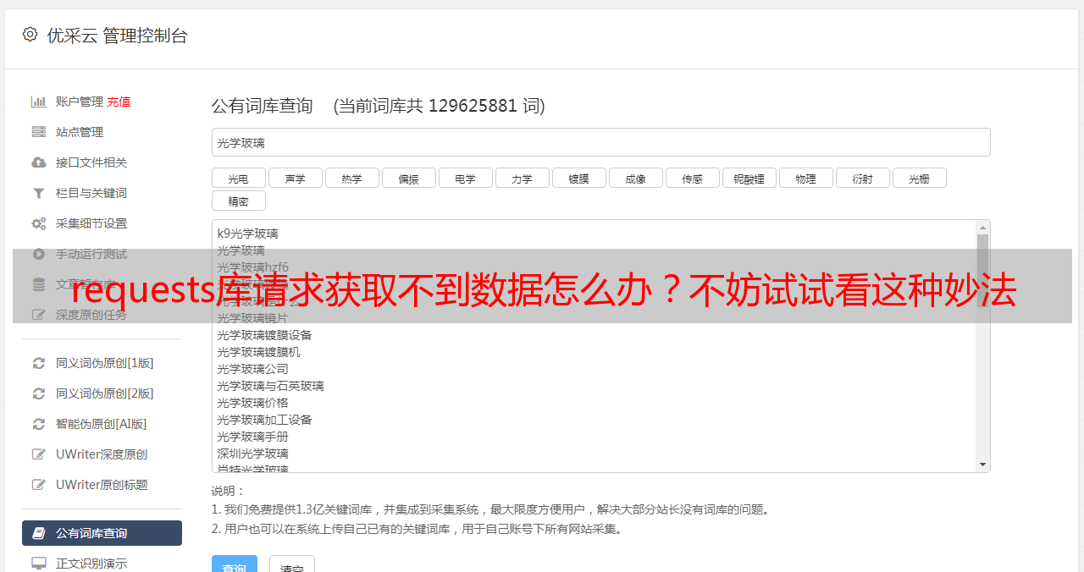Viewport: 1084px width, 572px height.
Task: Click the result 光学玻璃手册
Action: pos(252,437)
